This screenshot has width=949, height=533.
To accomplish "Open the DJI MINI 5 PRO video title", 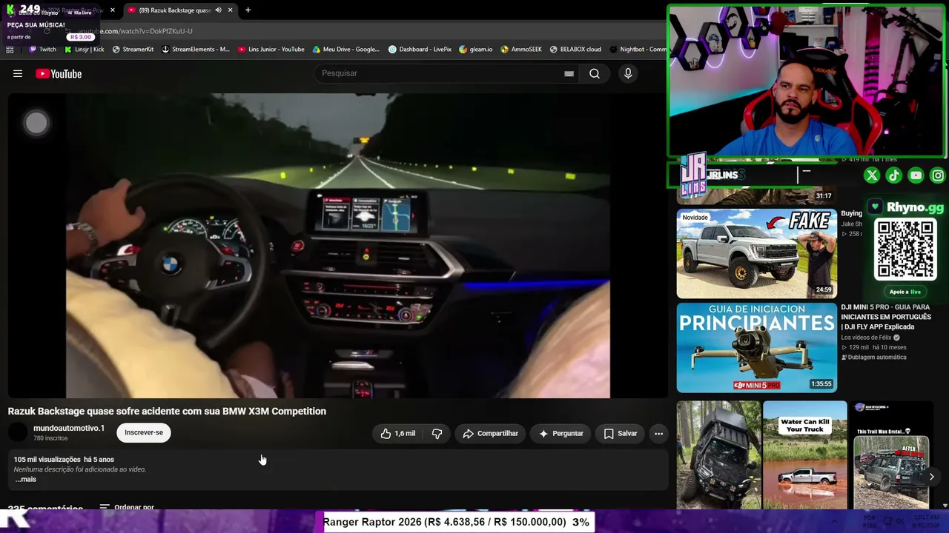I will [x=885, y=317].
